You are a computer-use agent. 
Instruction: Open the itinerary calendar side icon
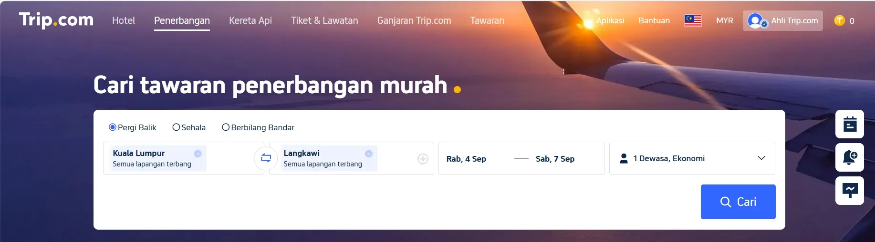850,124
